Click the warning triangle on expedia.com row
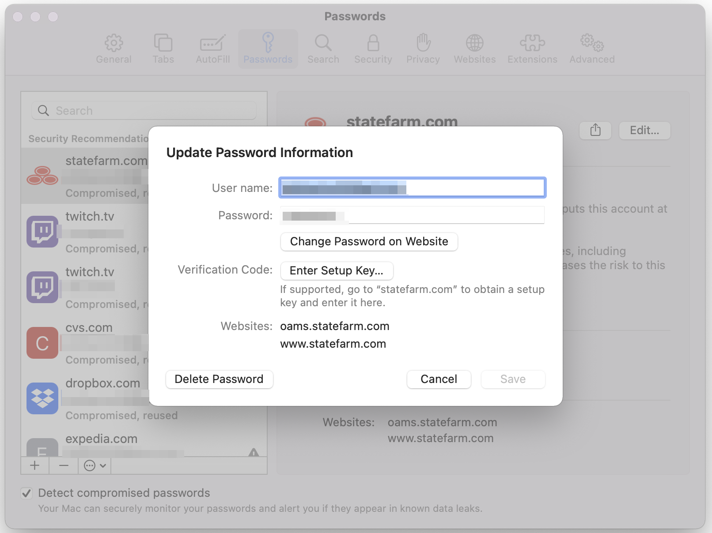The image size is (712, 533). 254,452
